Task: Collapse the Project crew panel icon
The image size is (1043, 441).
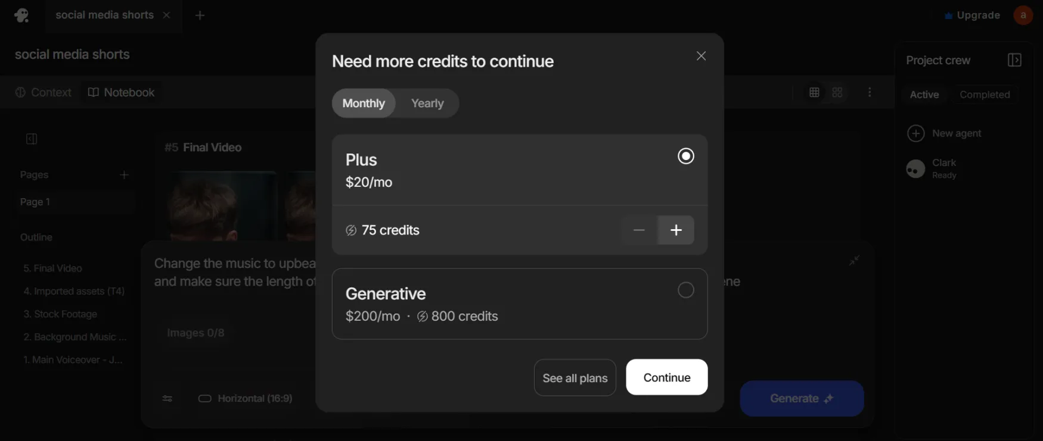Action: coord(1014,60)
